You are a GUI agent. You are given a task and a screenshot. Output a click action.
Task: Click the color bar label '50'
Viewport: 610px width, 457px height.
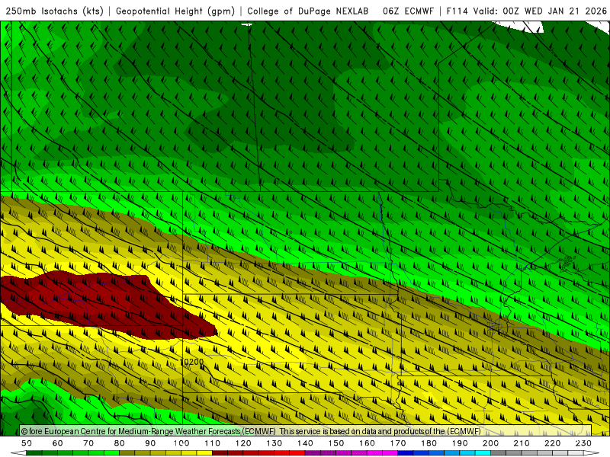[x=27, y=443]
